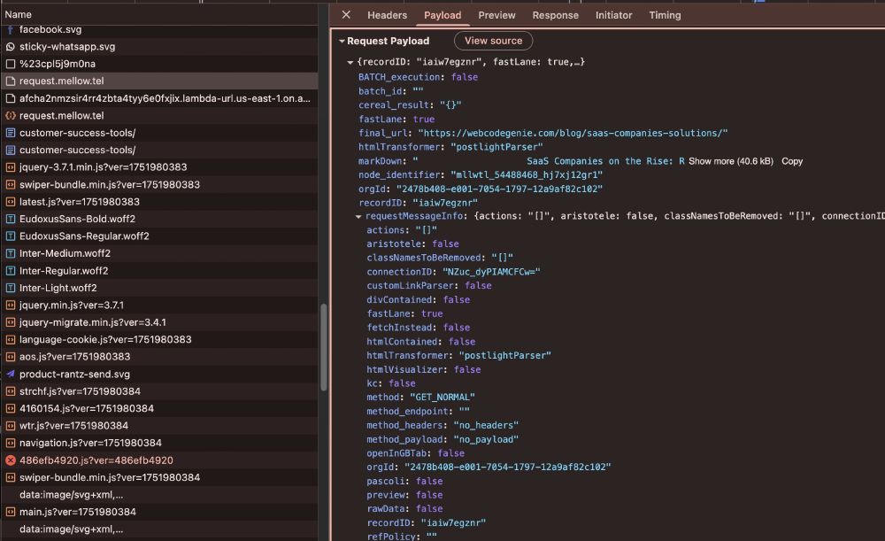
Task: Click the afcha2nmzsir lambda-url request icon
Action: (10, 98)
